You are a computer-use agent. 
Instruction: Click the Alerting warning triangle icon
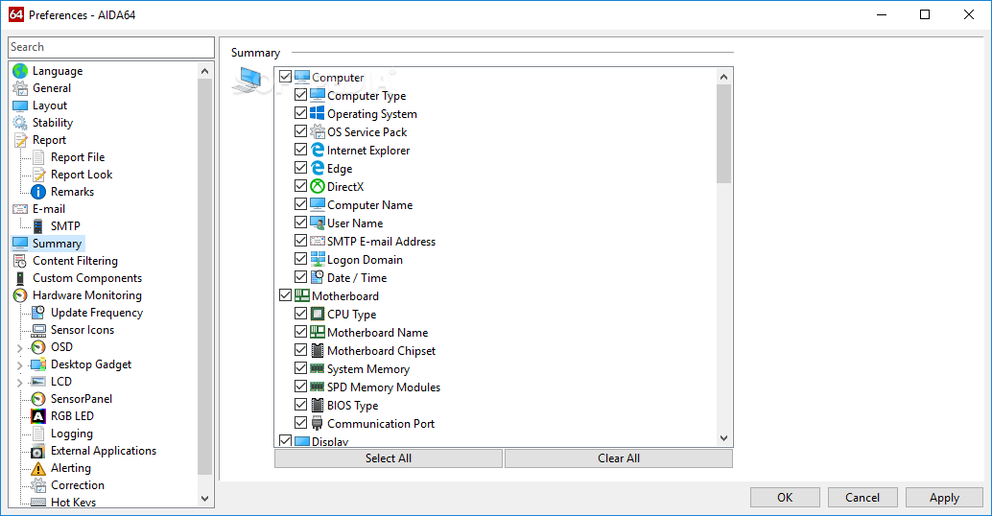[x=38, y=468]
